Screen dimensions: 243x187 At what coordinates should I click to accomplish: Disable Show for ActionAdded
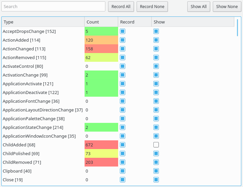tap(156, 40)
